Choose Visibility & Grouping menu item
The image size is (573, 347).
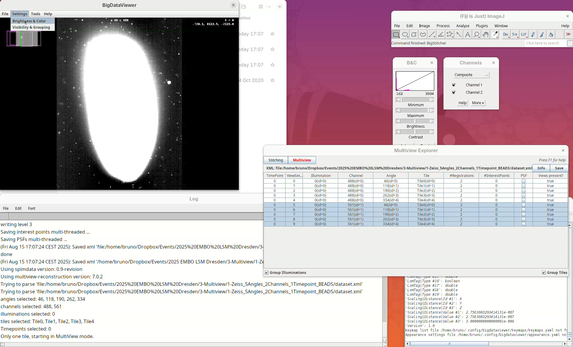click(31, 27)
